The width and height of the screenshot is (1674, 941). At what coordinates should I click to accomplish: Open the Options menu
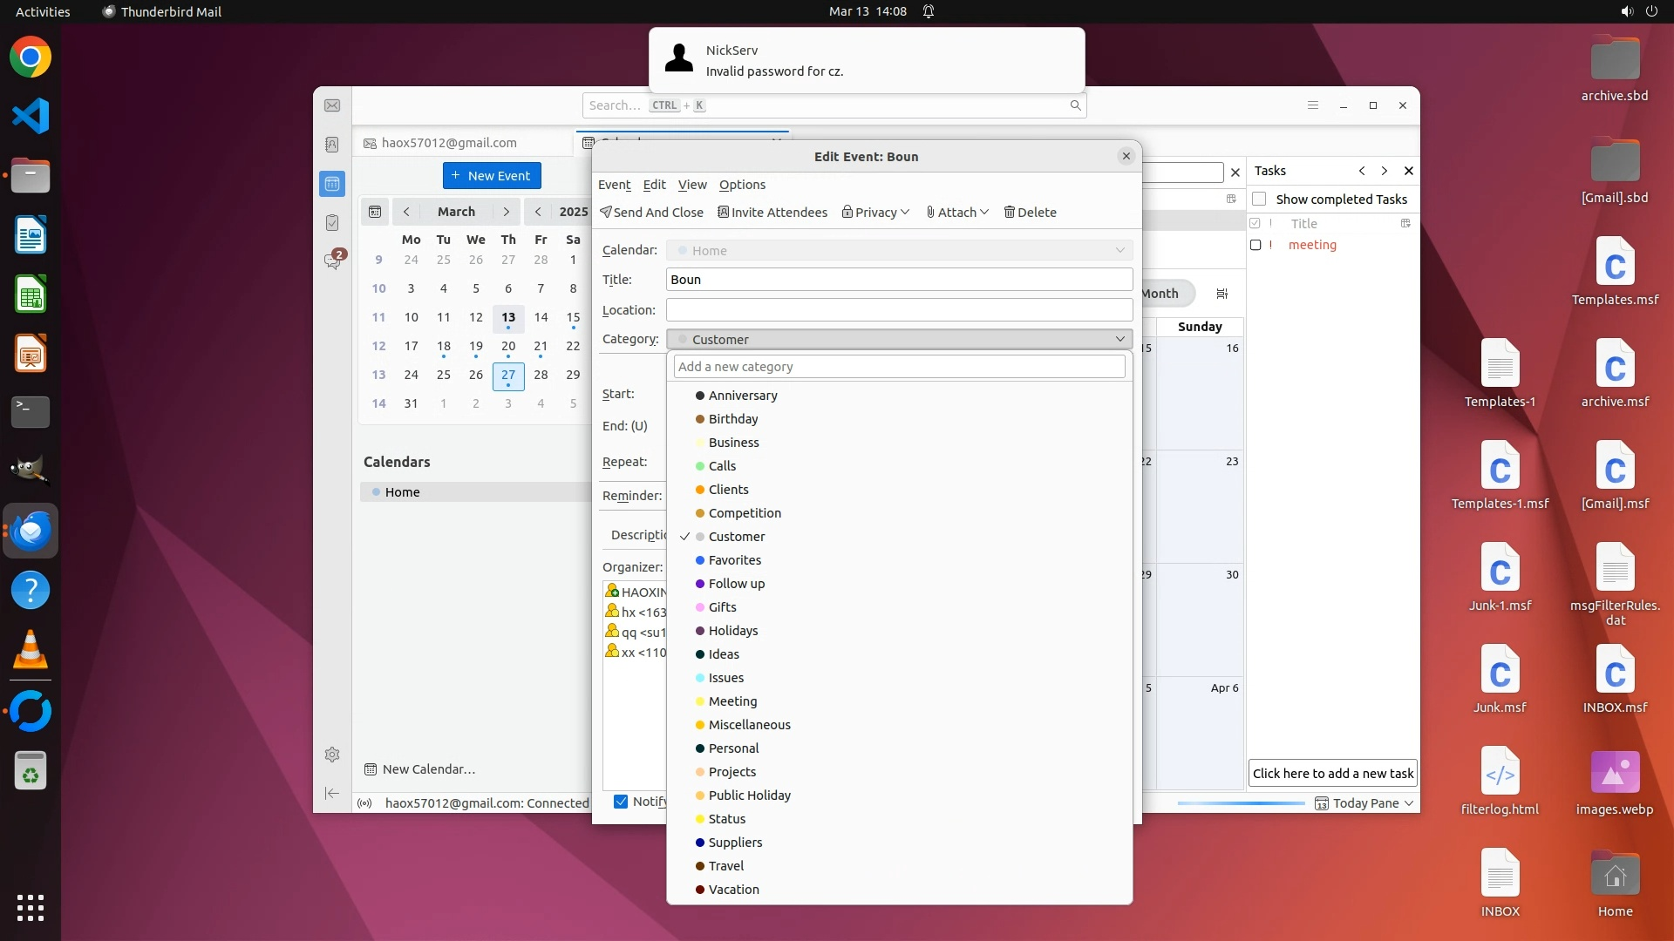click(x=742, y=185)
